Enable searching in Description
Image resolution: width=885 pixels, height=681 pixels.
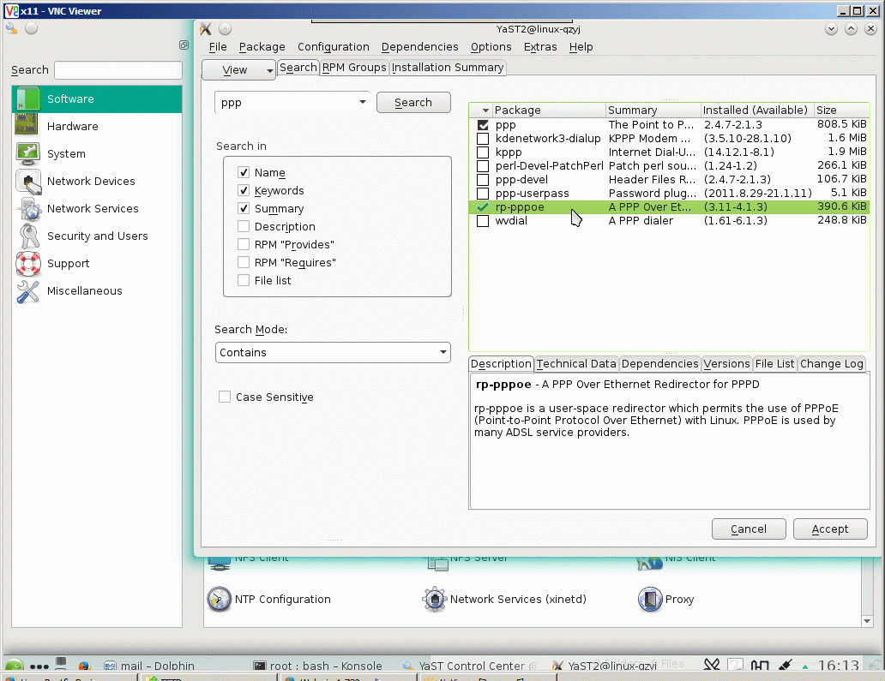(x=244, y=227)
